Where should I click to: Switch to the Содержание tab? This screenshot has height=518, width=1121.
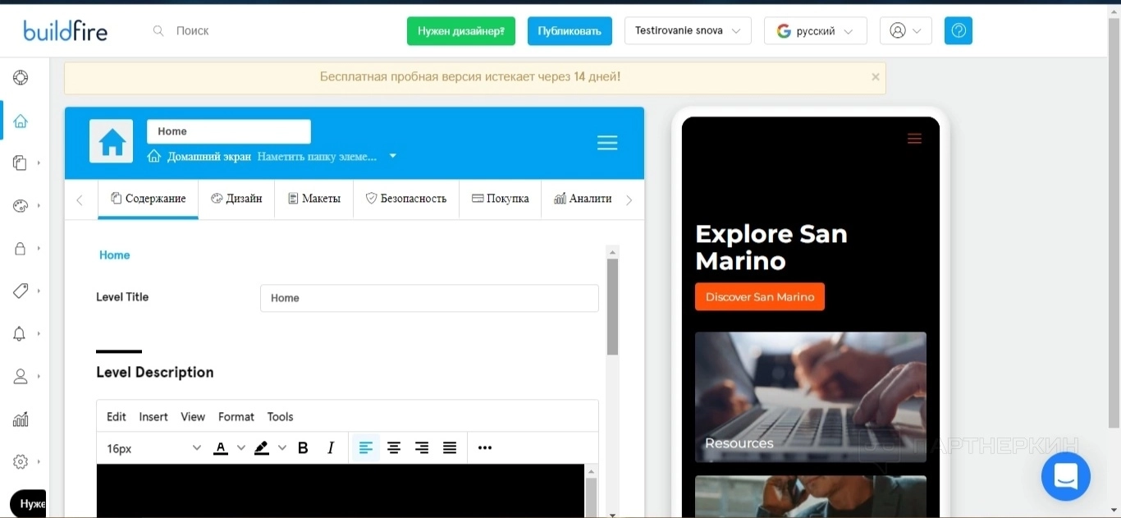(149, 199)
